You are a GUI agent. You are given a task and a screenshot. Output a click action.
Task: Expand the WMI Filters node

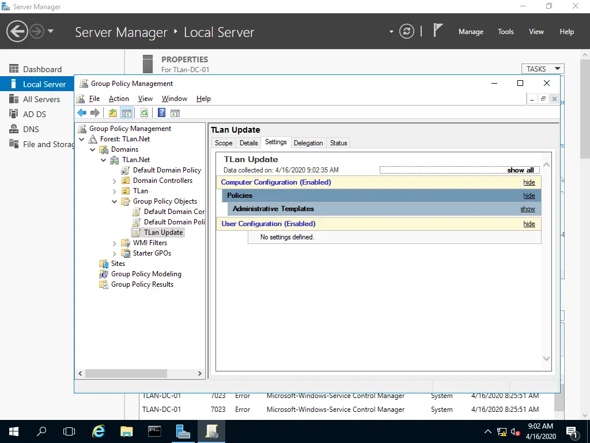pos(115,243)
